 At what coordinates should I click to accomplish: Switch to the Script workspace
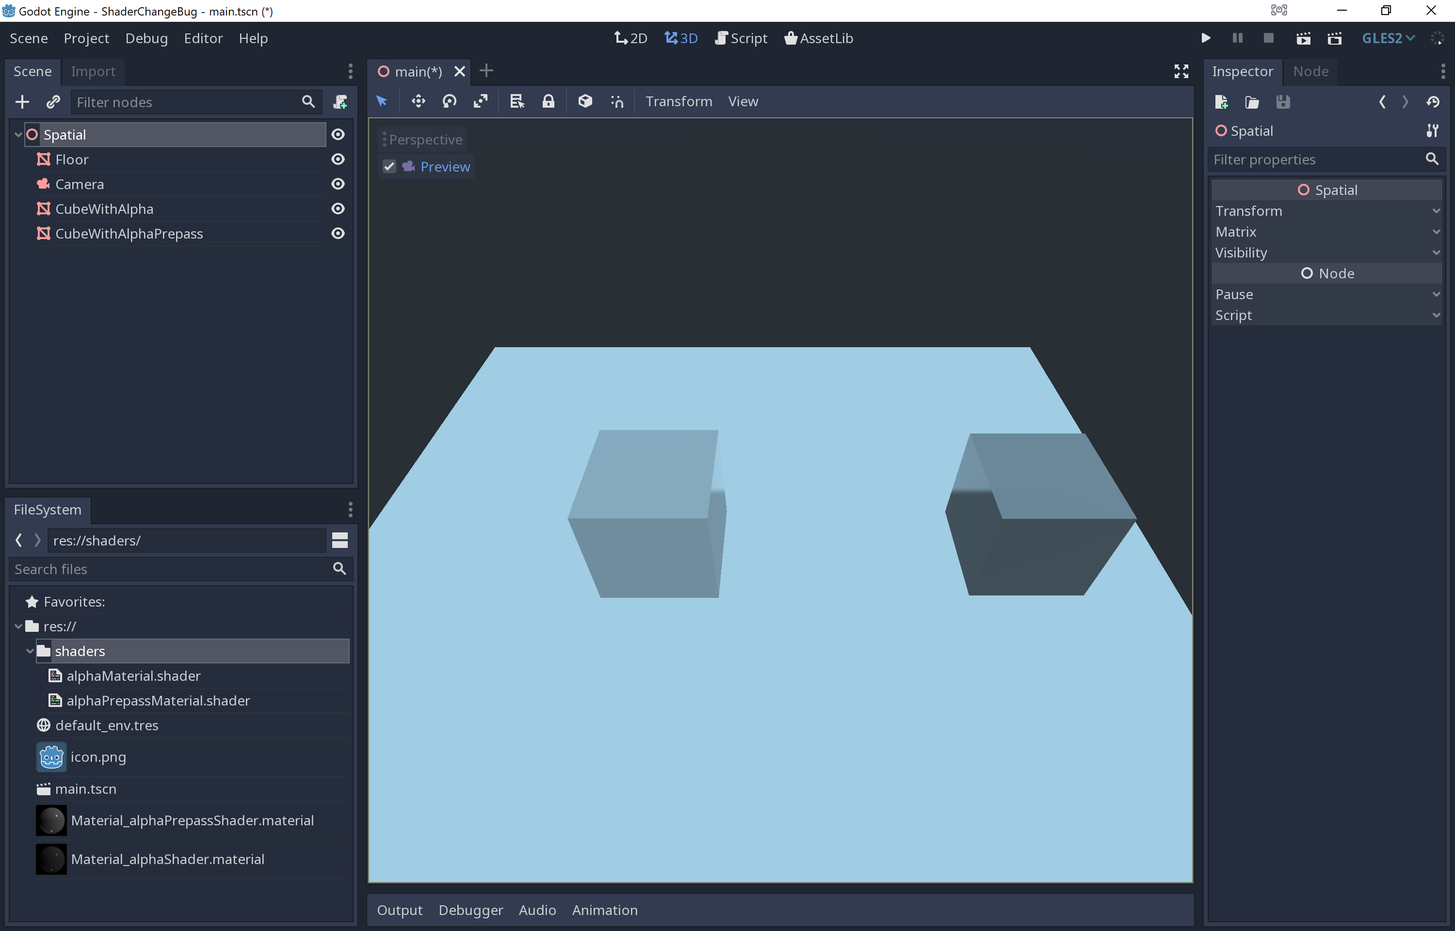tap(741, 38)
